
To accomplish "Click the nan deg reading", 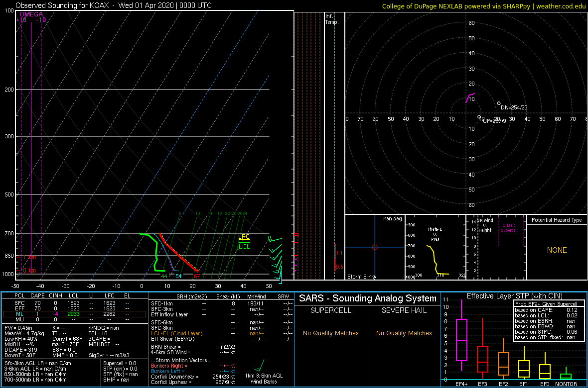I will pos(392,219).
